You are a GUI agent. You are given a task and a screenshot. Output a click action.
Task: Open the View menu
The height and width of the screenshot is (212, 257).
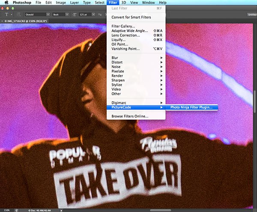coord(134,3)
